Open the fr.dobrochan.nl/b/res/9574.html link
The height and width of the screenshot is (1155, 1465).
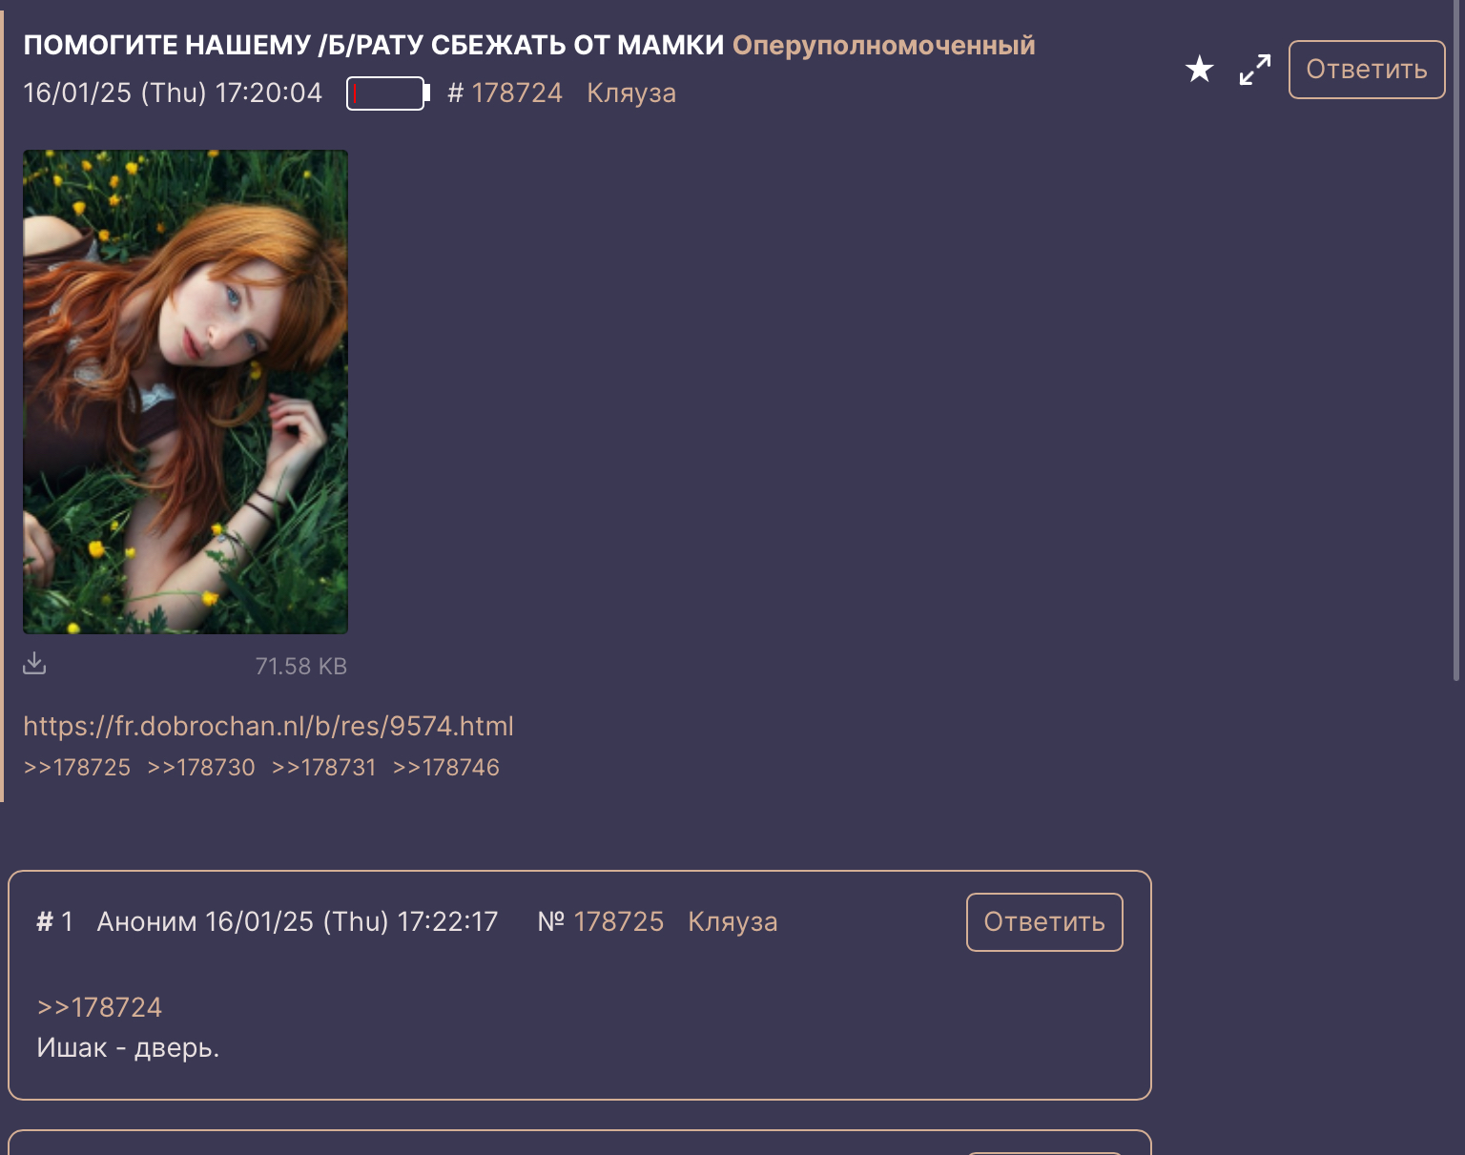(x=268, y=726)
